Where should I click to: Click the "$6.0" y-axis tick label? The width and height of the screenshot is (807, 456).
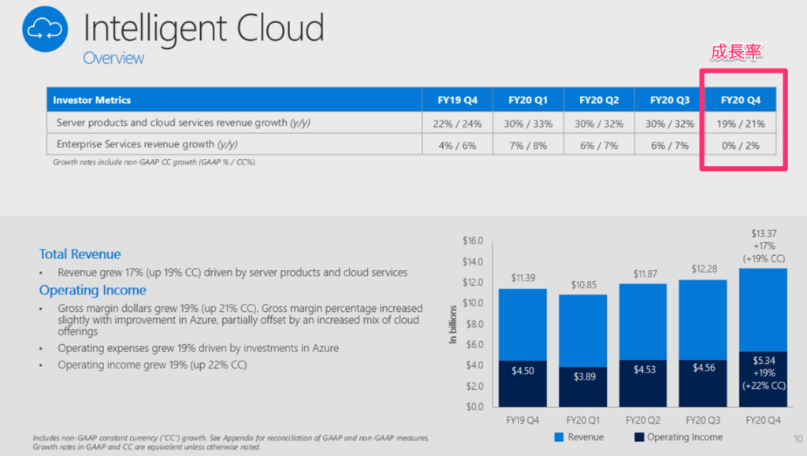(x=475, y=344)
